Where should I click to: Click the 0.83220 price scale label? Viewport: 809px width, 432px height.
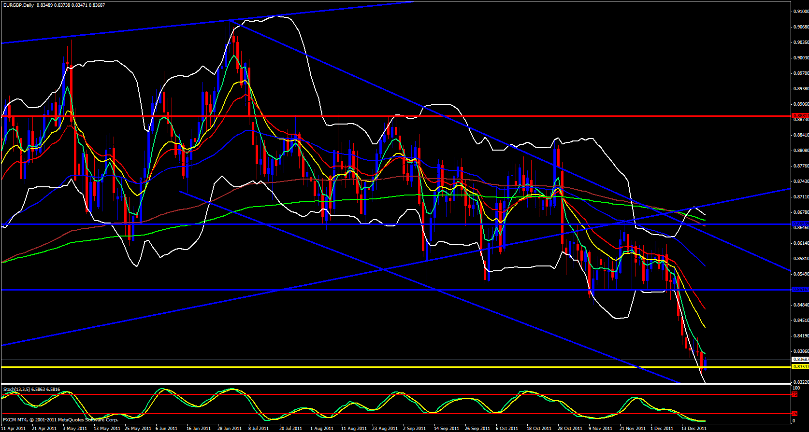801,382
